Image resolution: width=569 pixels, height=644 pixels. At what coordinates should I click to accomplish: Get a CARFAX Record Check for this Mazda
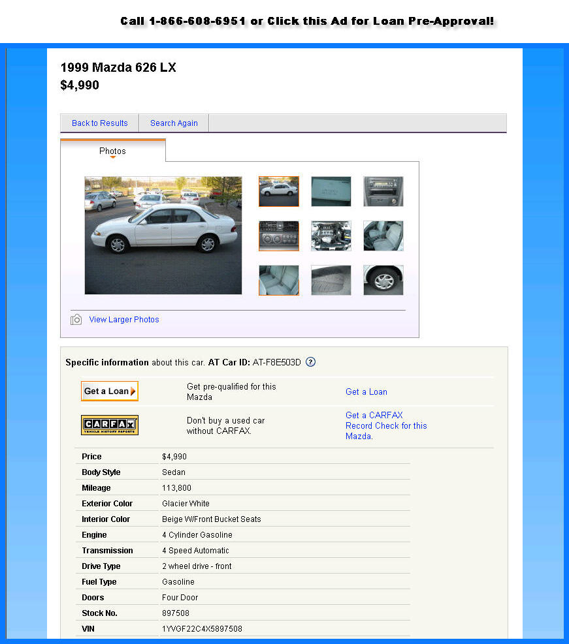click(386, 425)
